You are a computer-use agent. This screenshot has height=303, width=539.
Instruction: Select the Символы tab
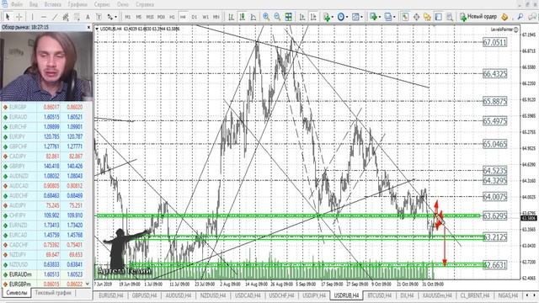(17, 293)
